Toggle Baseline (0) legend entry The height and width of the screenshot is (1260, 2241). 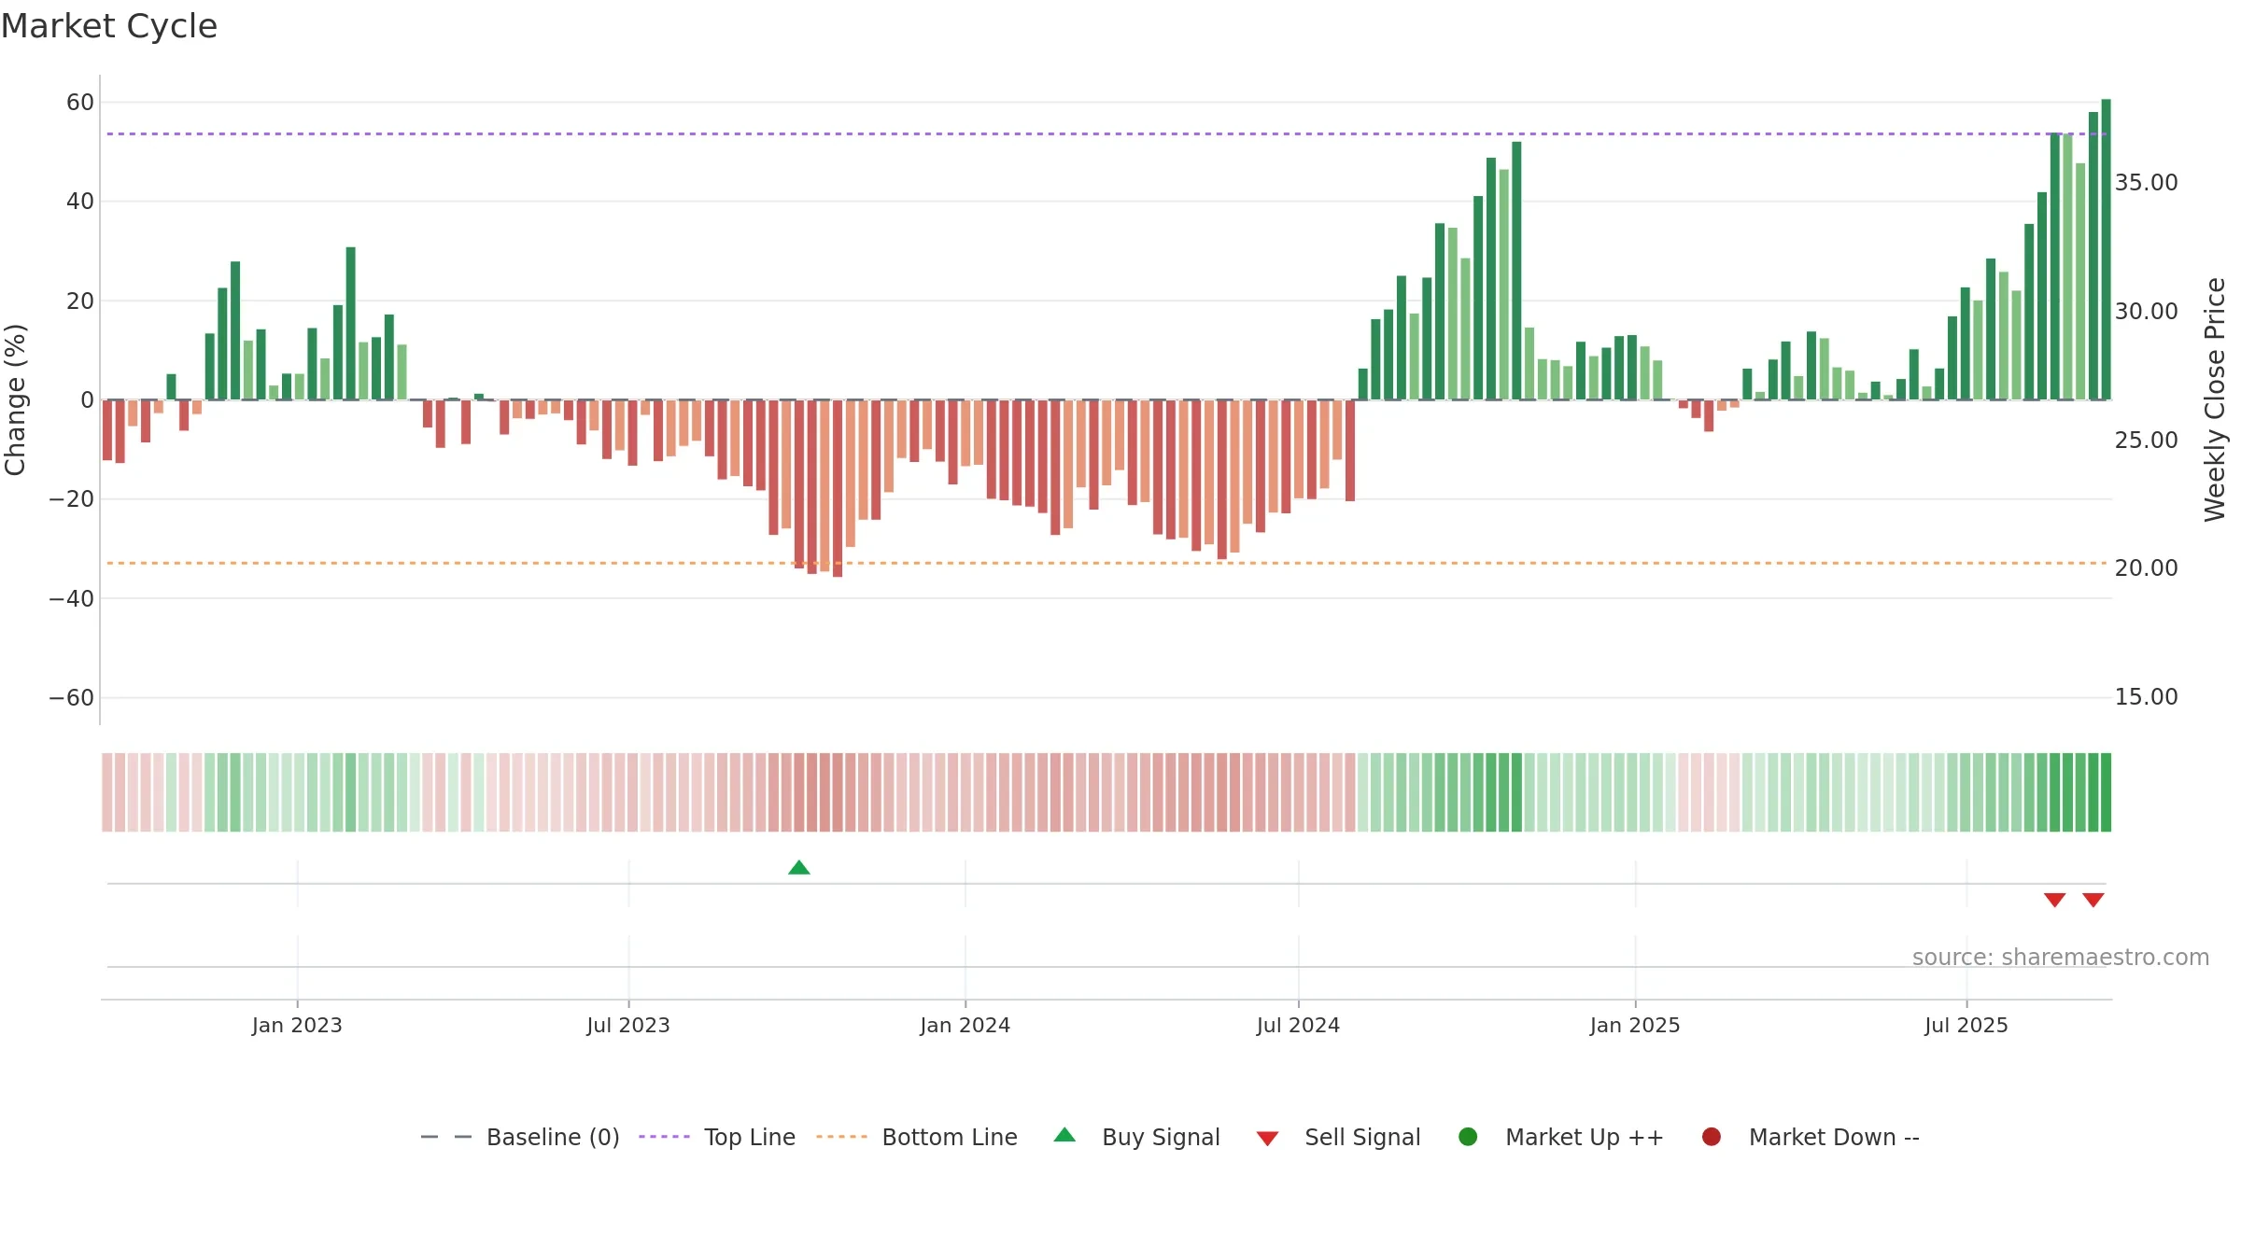pos(520,1138)
